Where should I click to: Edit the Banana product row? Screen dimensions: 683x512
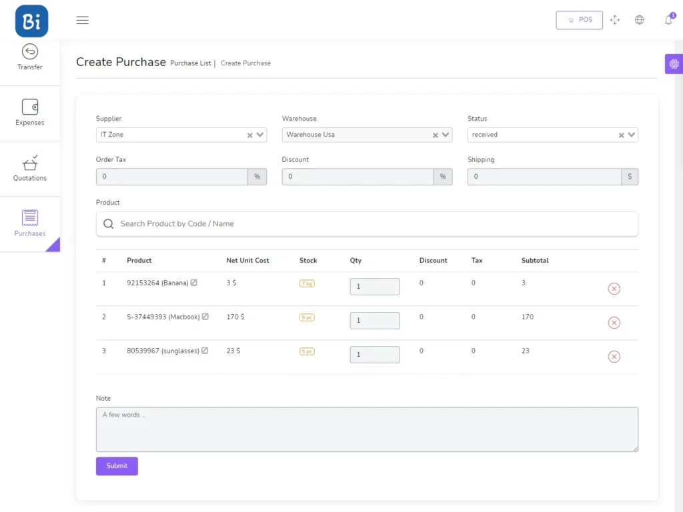(x=194, y=283)
